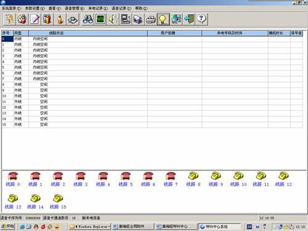Screen dimensions: 308x231
Task: Click the notepad with pencil icon
Action: click(34, 19)
